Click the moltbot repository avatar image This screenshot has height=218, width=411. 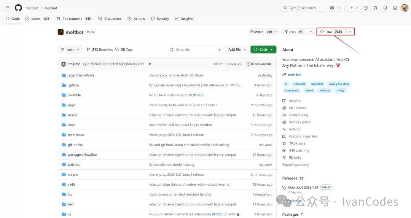[x=61, y=32]
